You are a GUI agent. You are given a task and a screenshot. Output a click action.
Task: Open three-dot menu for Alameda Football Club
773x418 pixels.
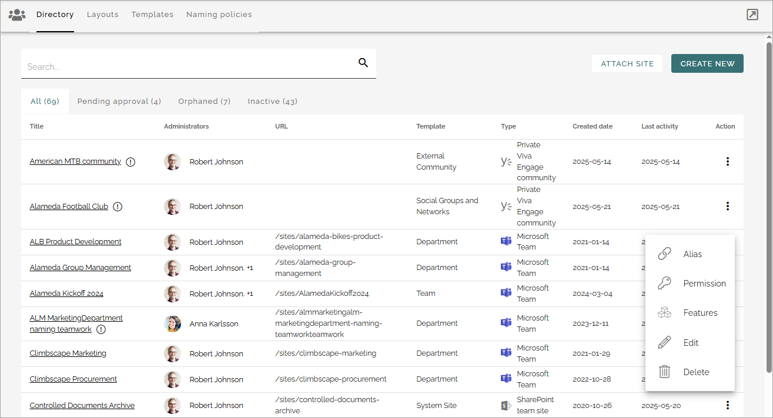pyautogui.click(x=728, y=206)
